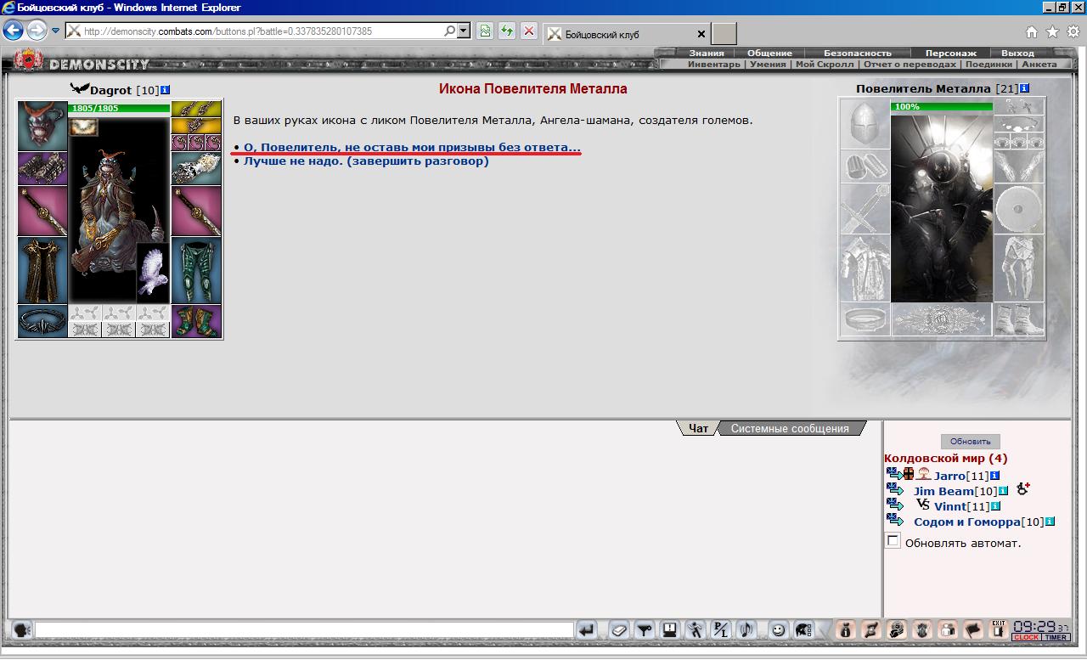Toggle the chat sound note icon
This screenshot has height=660, width=1087.
pos(746,630)
